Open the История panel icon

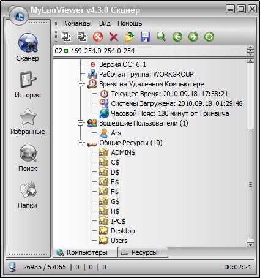point(28,80)
